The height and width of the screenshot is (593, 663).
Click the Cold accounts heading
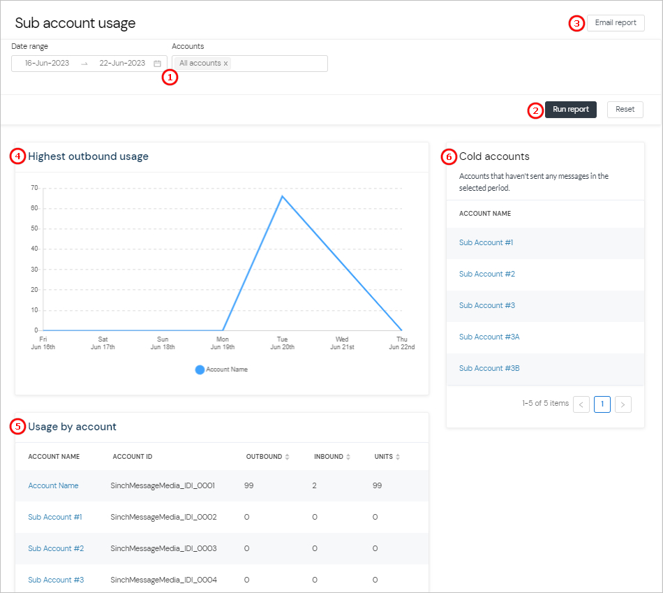[x=494, y=156]
